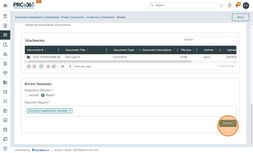Viewport: 253px width, 153px height.
Task: Open the scan search sidebar icon
Action: pyautogui.click(x=5, y=101)
